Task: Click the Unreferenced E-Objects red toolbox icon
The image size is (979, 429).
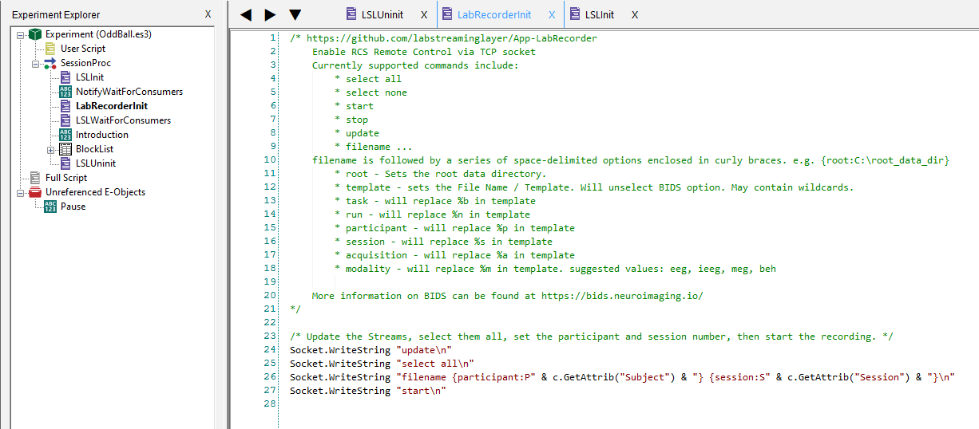Action: [34, 192]
